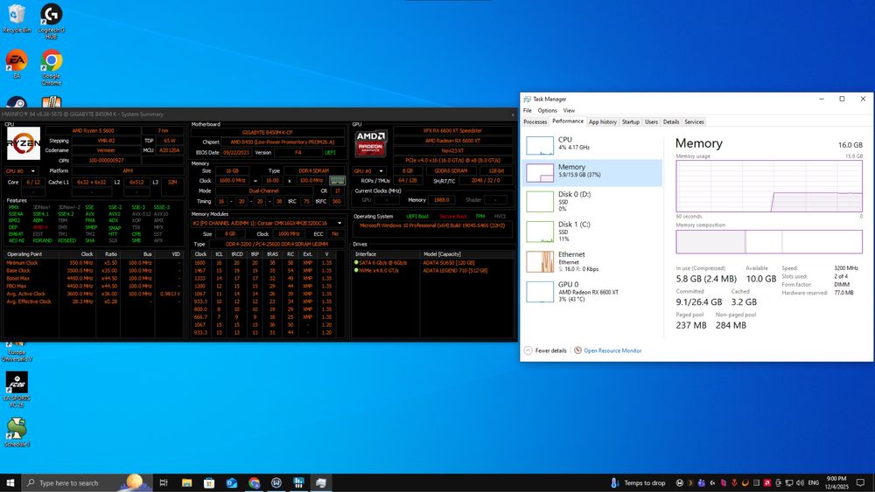Click the Boost Max operating point row
The width and height of the screenshot is (875, 492).
94,278
